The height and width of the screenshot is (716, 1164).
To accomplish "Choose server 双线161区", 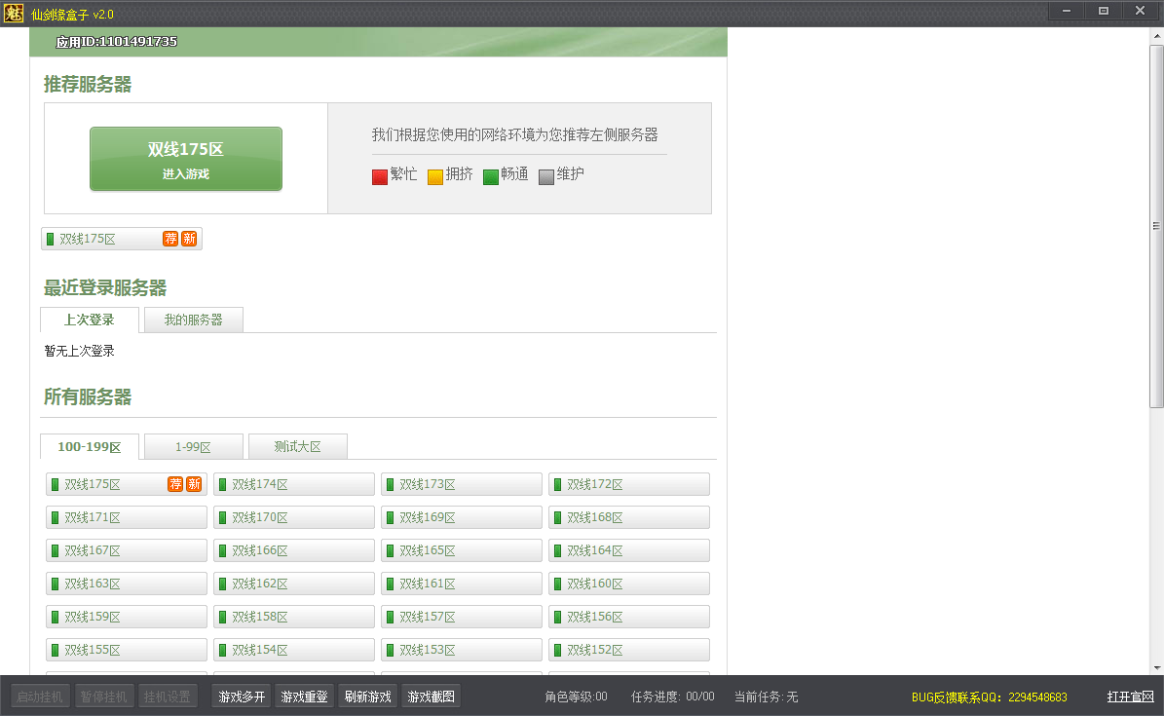I will tap(462, 584).
